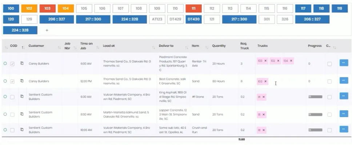Screen dimensions: 352x145
Task: Click the copy icon on the 6:00 AM row
Action: (22, 64)
